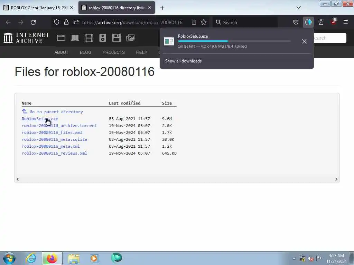Viewport: 354px width, 265px height.
Task: Click the volume muted tray icon
Action: click(311, 259)
